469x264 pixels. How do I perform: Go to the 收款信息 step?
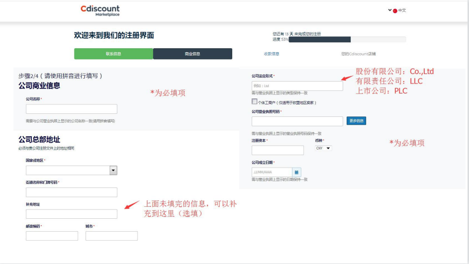point(272,54)
